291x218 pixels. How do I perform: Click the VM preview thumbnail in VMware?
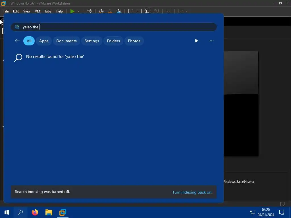point(241,104)
